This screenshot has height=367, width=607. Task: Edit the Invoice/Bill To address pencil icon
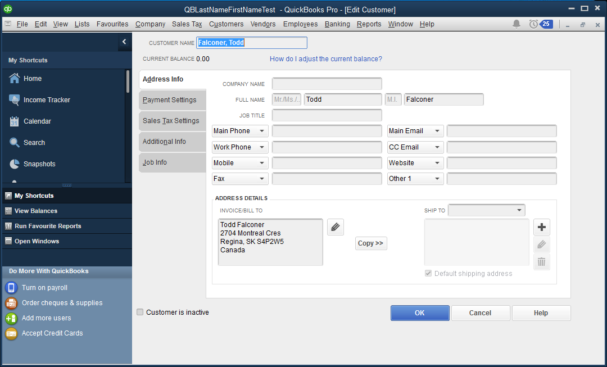click(x=335, y=227)
